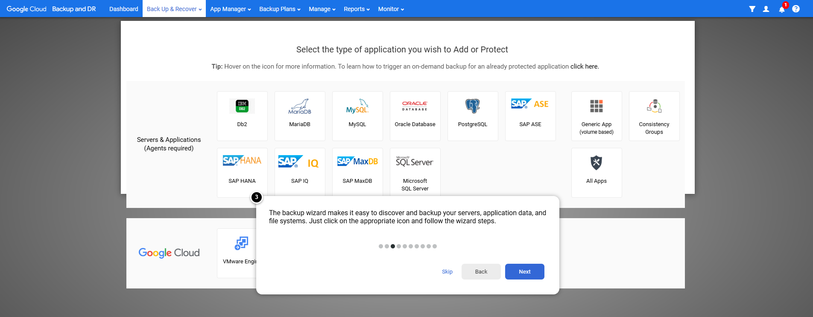Viewport: 813px width, 317px height.
Task: Go to the Dashboard tab
Action: coord(124,9)
